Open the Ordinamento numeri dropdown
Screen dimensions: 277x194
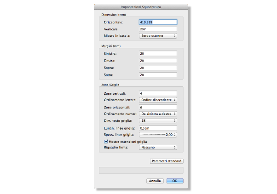pyautogui.click(x=158, y=114)
